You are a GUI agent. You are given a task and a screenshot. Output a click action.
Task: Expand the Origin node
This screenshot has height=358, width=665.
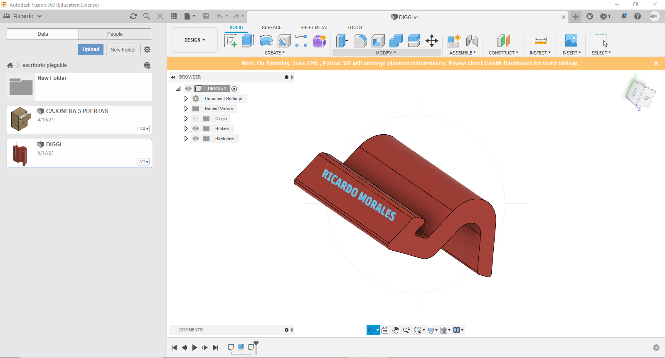[x=185, y=119]
